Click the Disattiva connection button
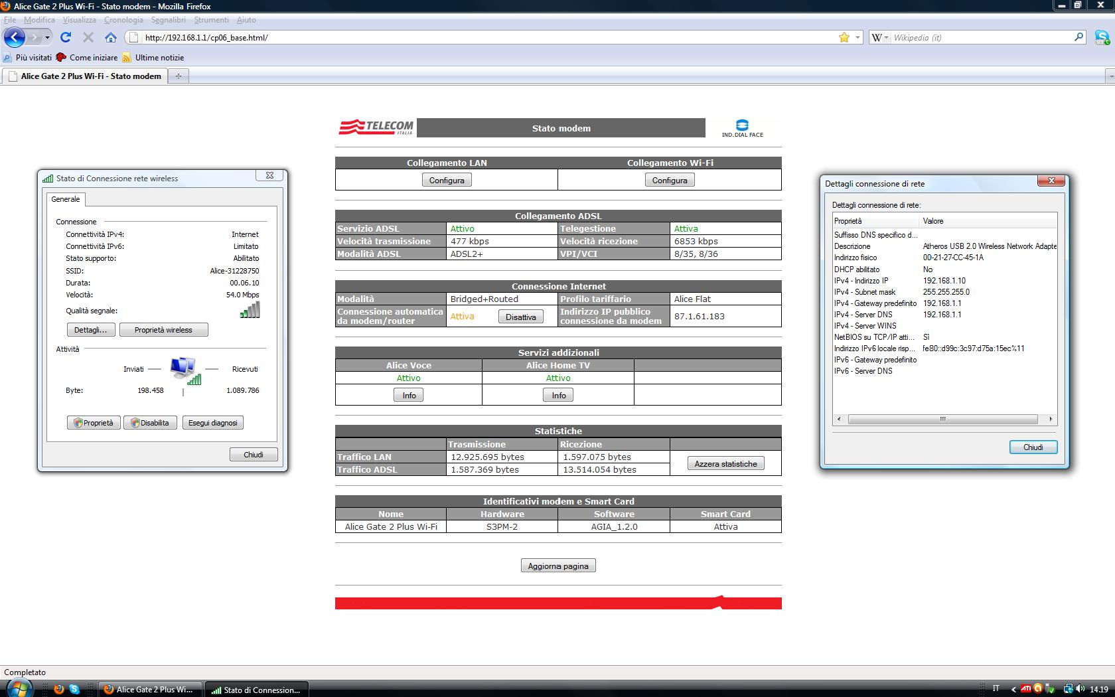The image size is (1115, 697). pos(521,317)
